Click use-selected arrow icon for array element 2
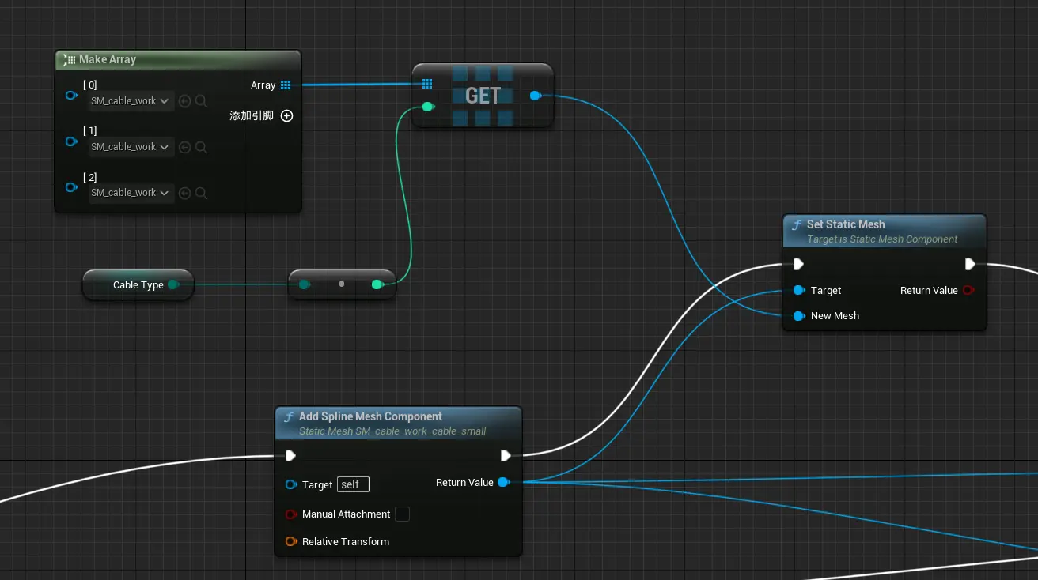Image resolution: width=1038 pixels, height=580 pixels. pyautogui.click(x=184, y=193)
